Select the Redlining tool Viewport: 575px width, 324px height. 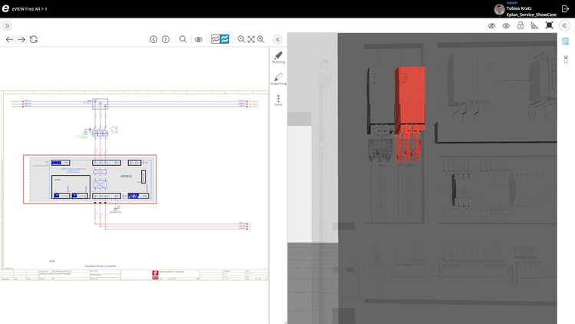pyautogui.click(x=278, y=57)
